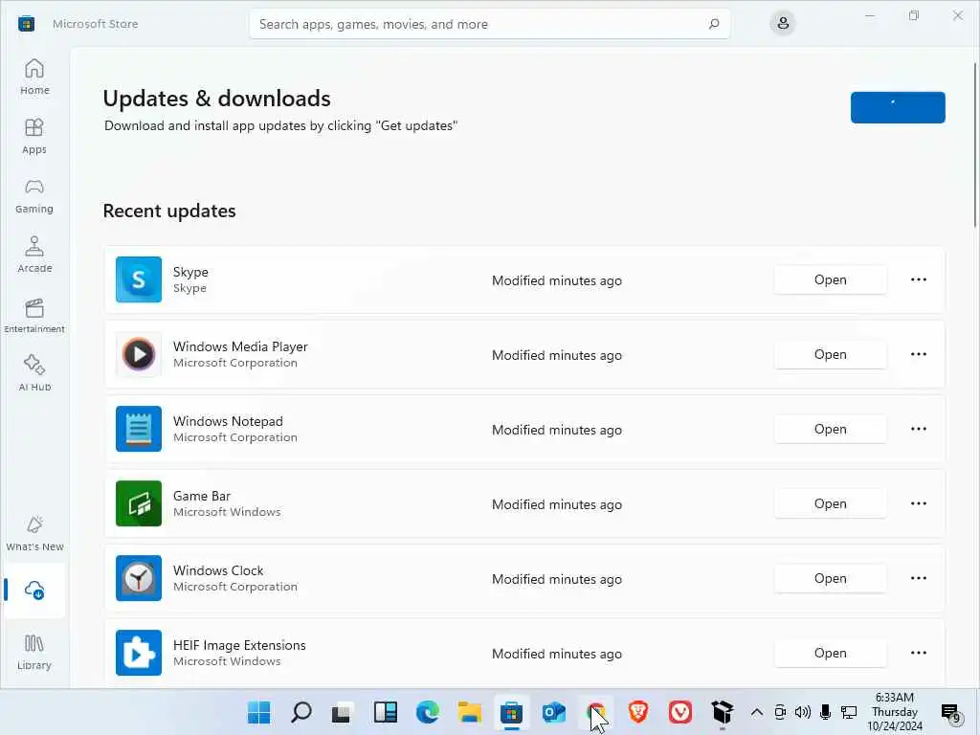Open AI Hub in sidebar
The height and width of the screenshot is (735, 980).
(x=34, y=373)
